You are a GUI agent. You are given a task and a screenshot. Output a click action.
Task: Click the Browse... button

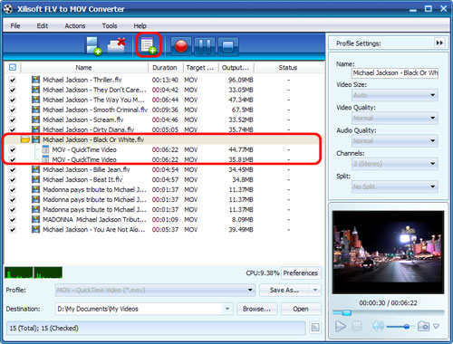click(256, 309)
